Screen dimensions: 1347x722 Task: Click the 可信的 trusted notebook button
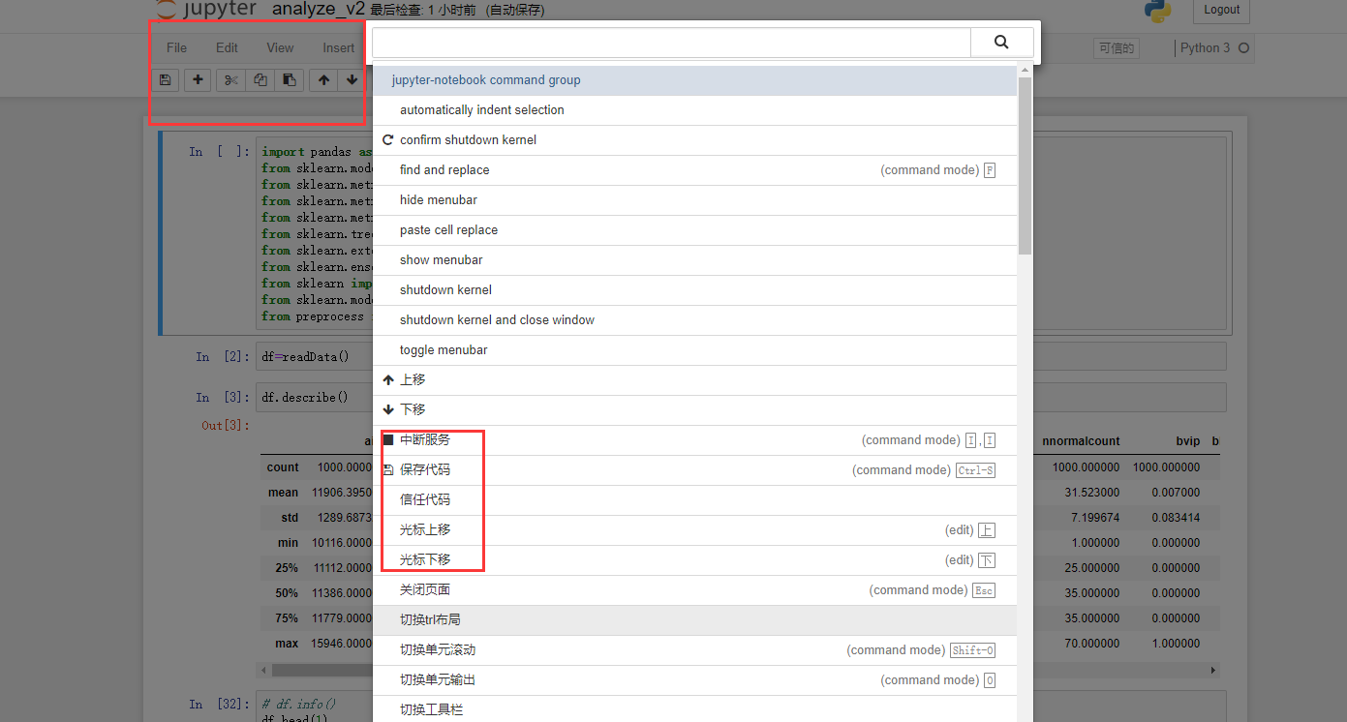pyautogui.click(x=1117, y=48)
